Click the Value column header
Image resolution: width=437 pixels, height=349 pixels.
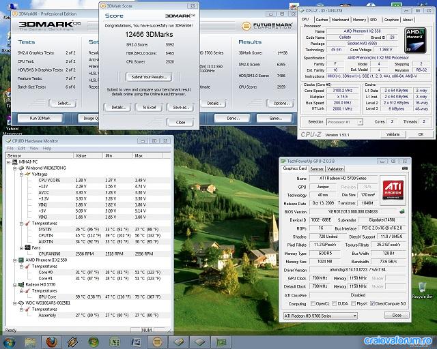(x=88, y=155)
